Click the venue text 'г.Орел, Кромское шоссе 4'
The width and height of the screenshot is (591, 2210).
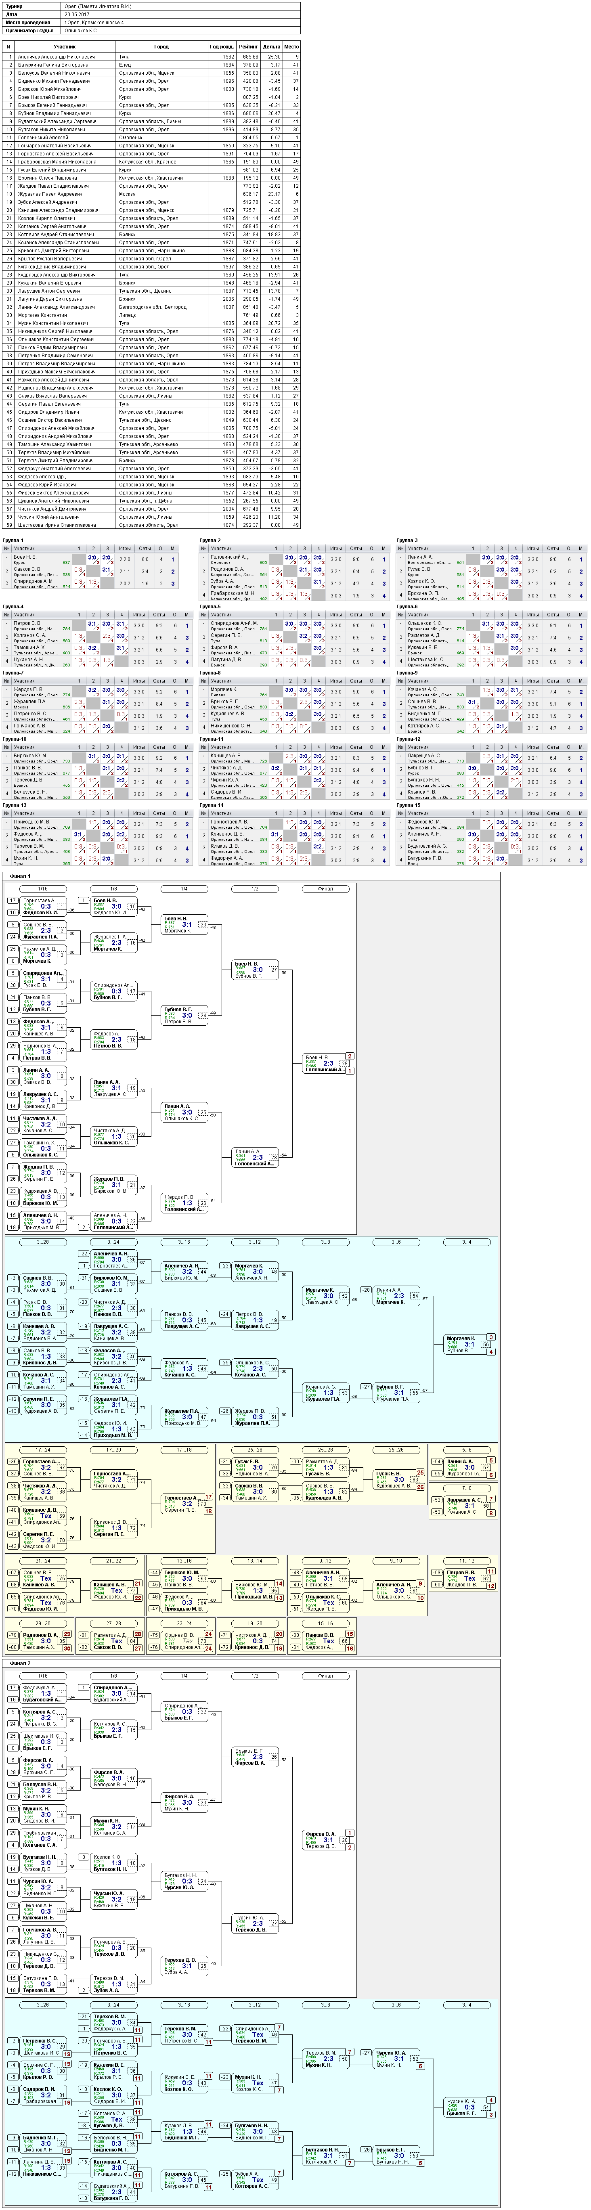94,21
